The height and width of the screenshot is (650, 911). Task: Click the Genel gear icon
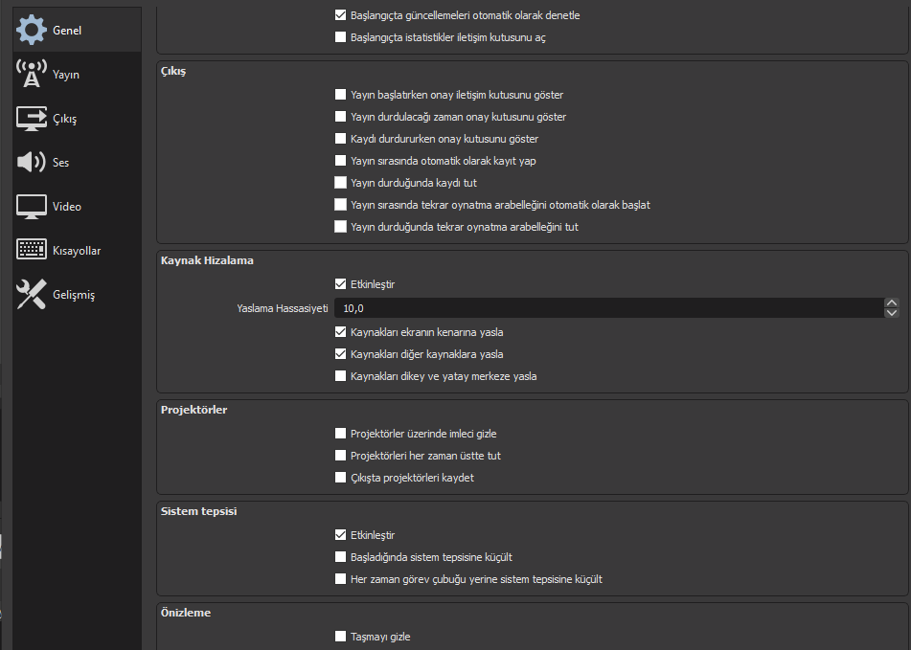point(32,31)
